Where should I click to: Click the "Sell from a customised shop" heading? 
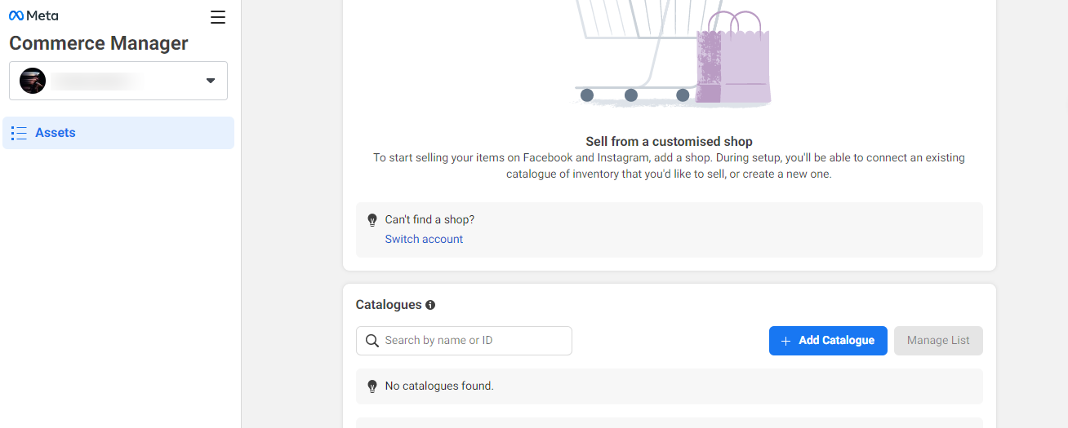pos(669,142)
